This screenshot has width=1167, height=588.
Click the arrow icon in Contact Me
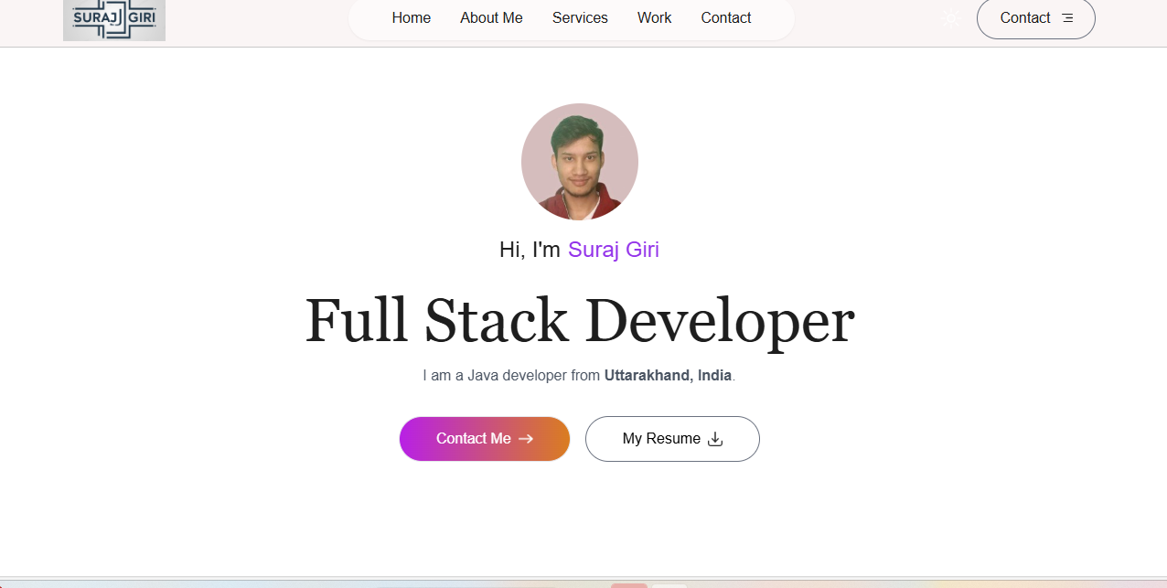(x=526, y=439)
